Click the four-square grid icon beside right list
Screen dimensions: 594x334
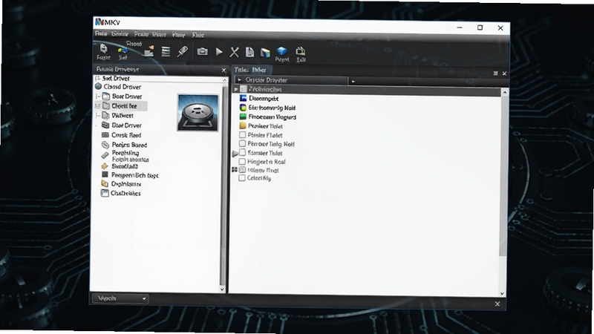(x=235, y=170)
